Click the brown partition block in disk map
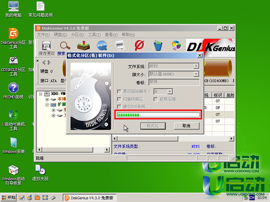The image size is (270, 202). (x=218, y=68)
